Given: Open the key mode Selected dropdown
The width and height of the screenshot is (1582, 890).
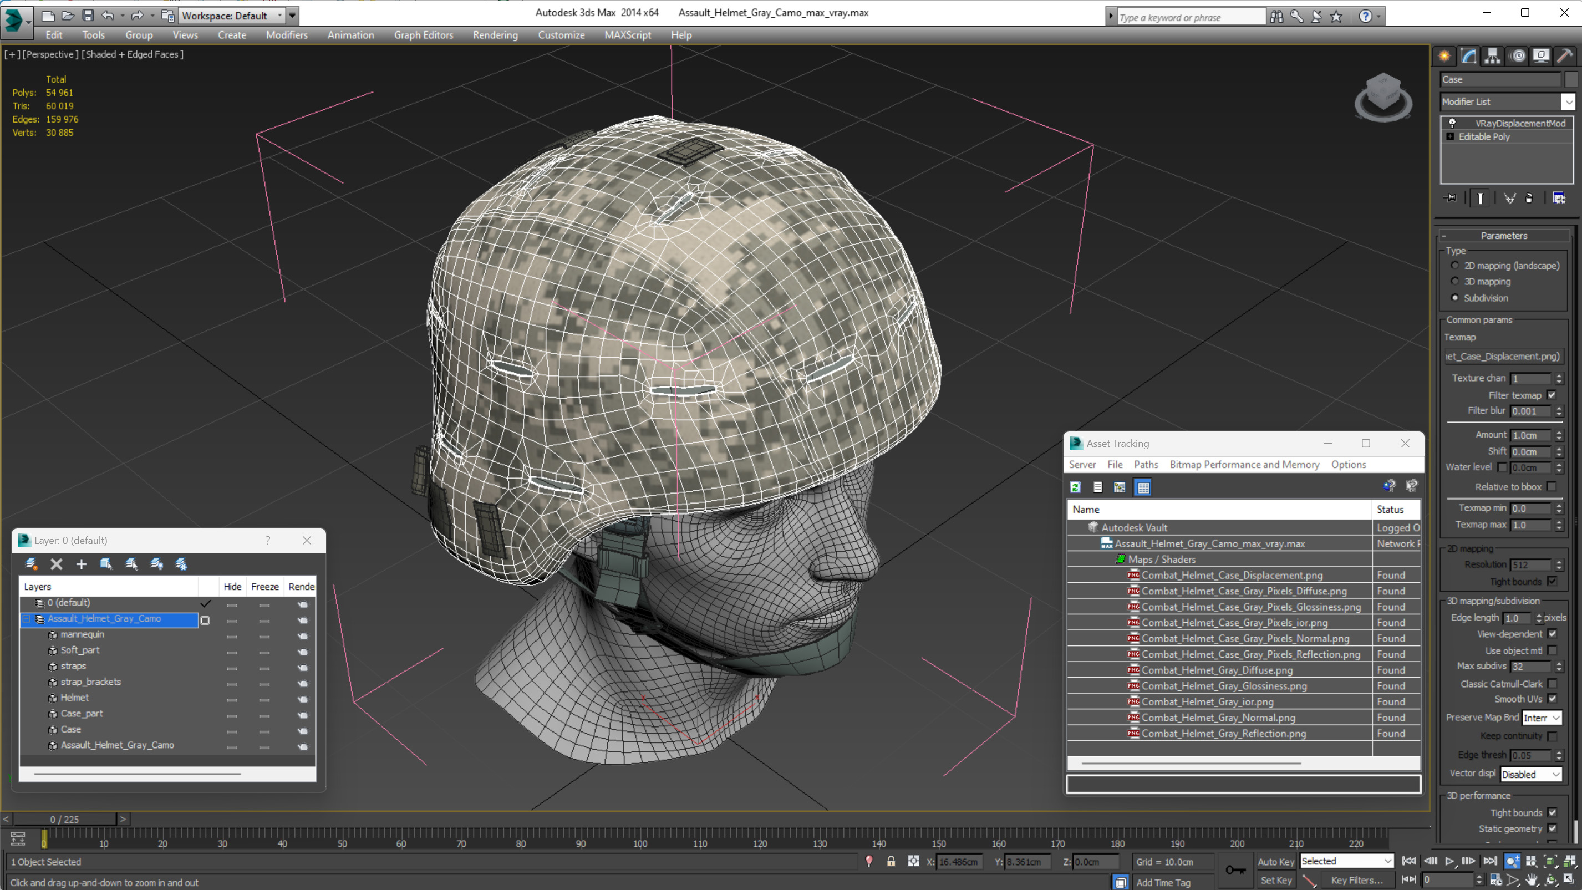Looking at the screenshot, I should click(x=1346, y=862).
